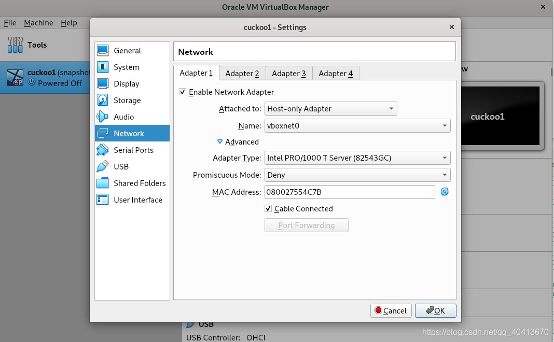This screenshot has width=554, height=342.
Task: Click the MAC Address input field
Action: tap(350, 192)
